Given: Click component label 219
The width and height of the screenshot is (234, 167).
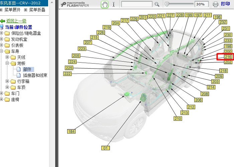Looking at the screenshot, I should point(107,27).
